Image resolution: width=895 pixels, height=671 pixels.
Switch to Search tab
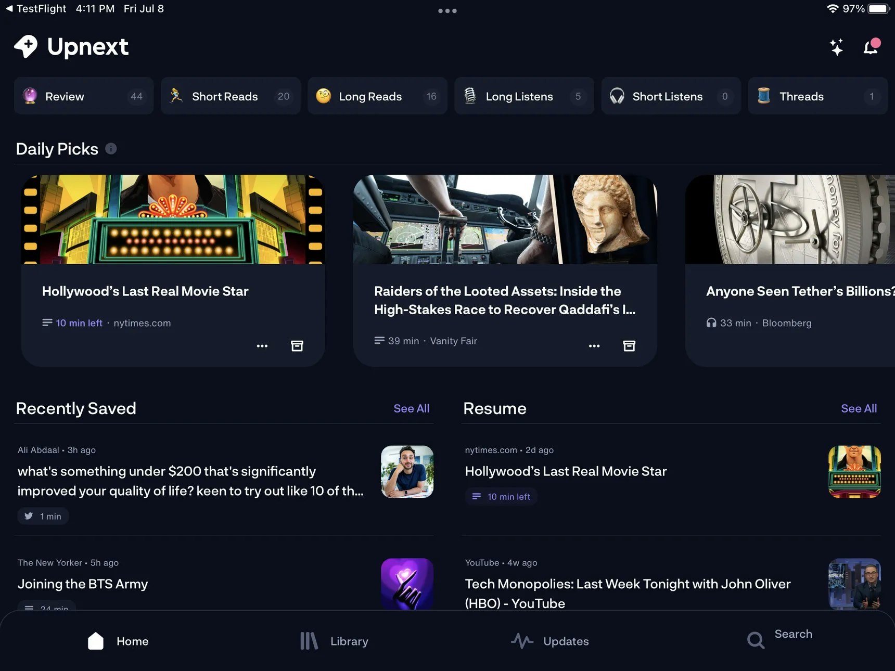[x=779, y=639]
